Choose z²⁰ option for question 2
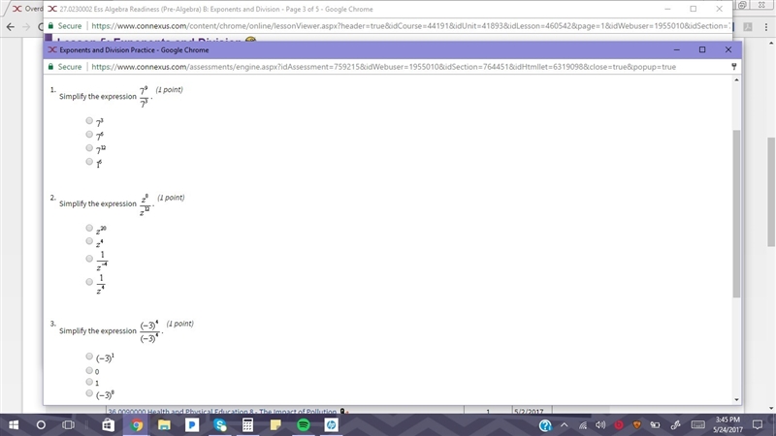This screenshot has width=776, height=436. 89,228
